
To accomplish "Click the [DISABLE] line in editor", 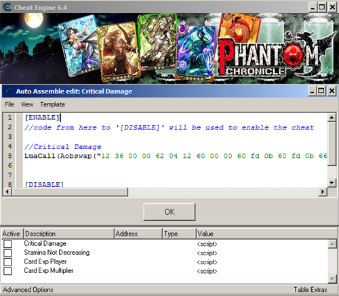I will click(x=44, y=184).
